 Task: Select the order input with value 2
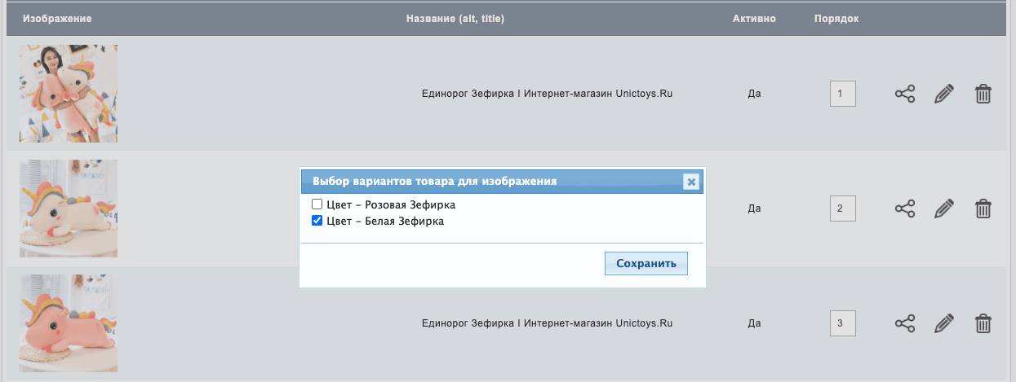(x=842, y=209)
